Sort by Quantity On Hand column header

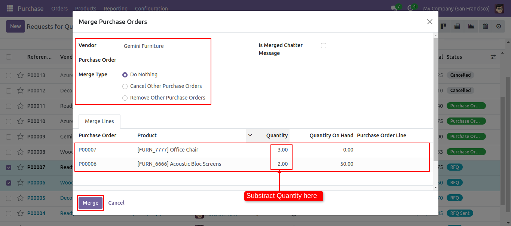click(331, 135)
